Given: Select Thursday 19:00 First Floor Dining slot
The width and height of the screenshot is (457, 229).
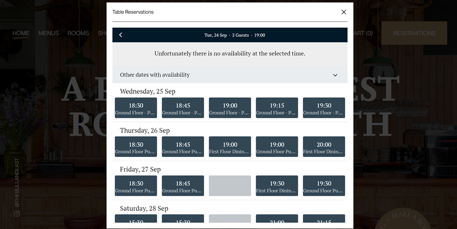Looking at the screenshot, I should click(230, 147).
